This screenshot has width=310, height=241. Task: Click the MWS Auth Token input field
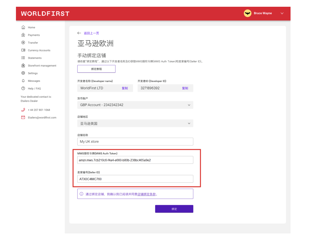tap(135, 160)
